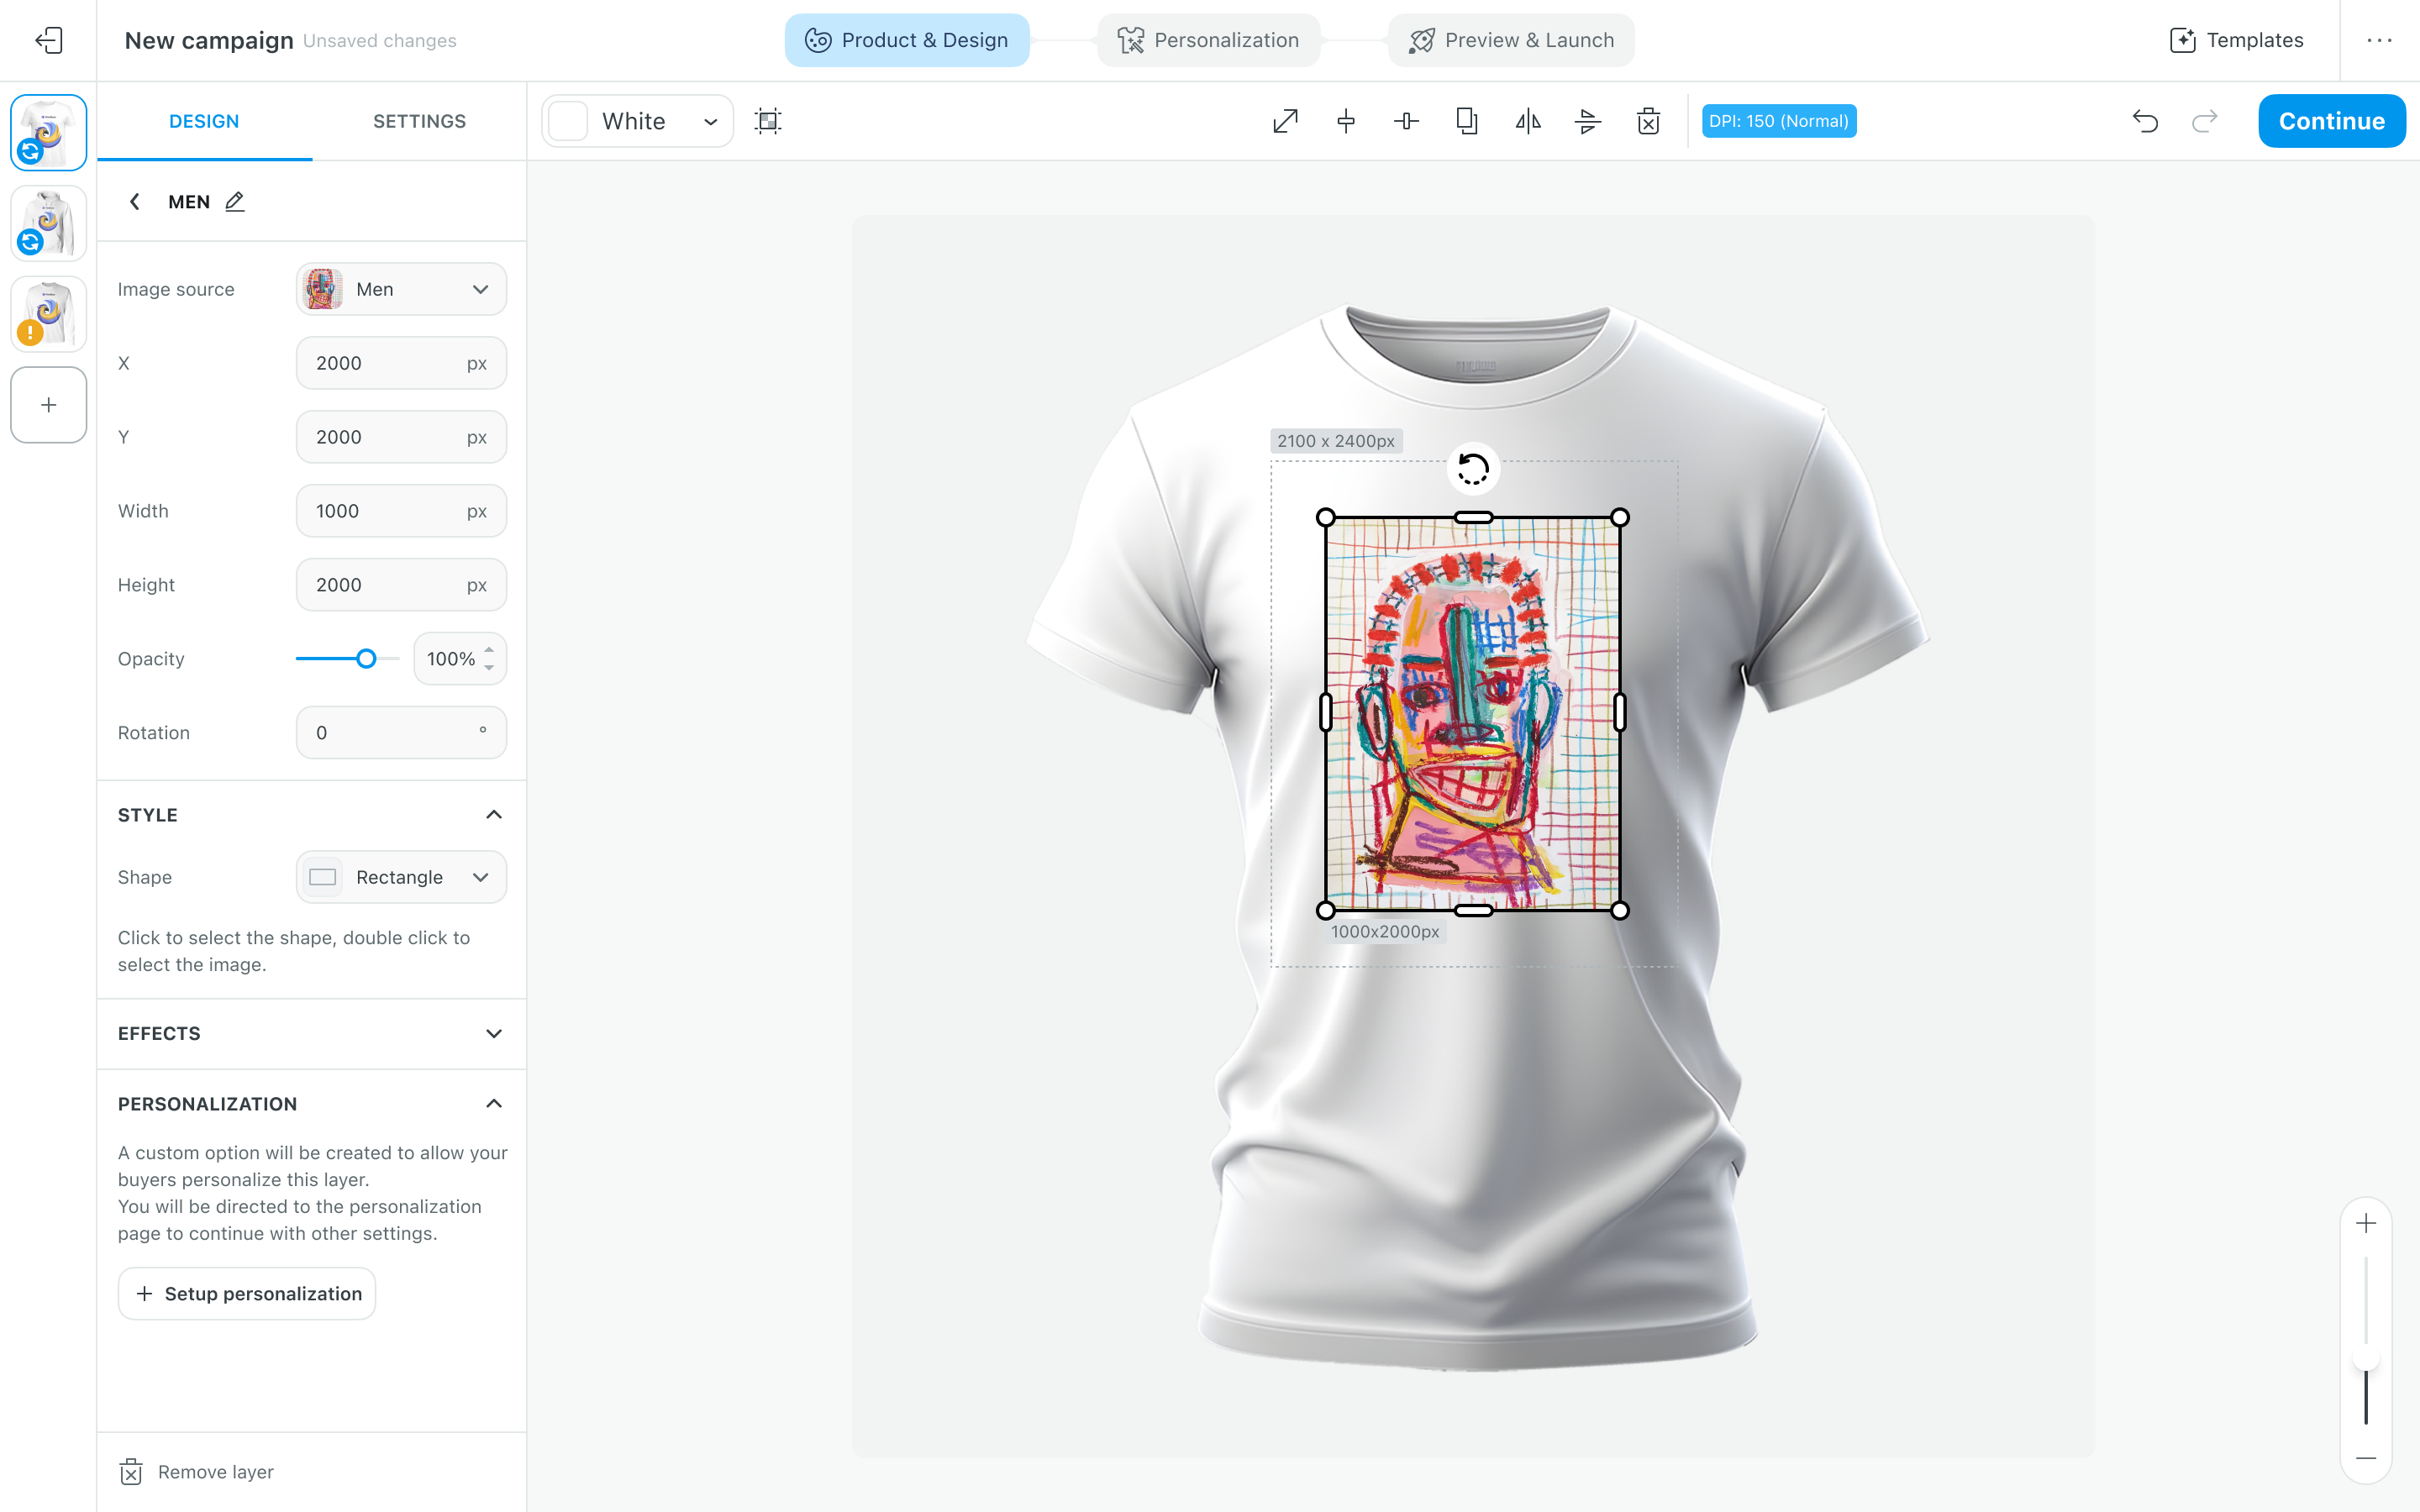This screenshot has width=2420, height=1512.
Task: Click the Continue button
Action: pyautogui.click(x=2331, y=121)
